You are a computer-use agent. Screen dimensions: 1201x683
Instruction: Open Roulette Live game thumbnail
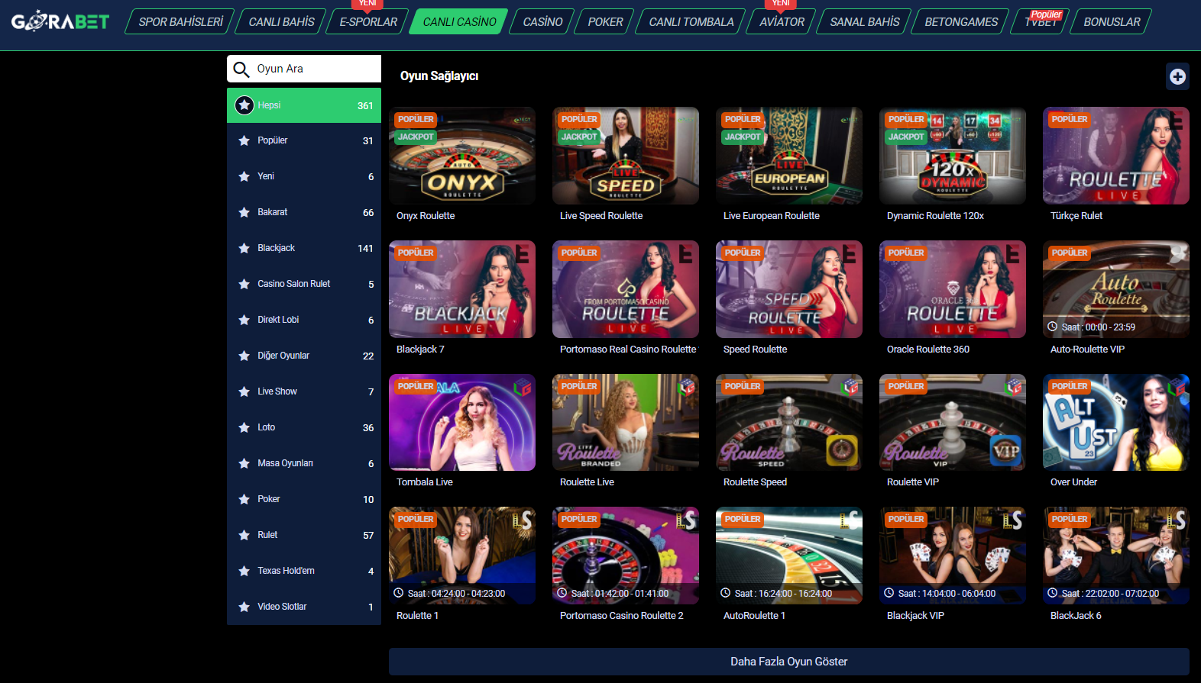(626, 422)
